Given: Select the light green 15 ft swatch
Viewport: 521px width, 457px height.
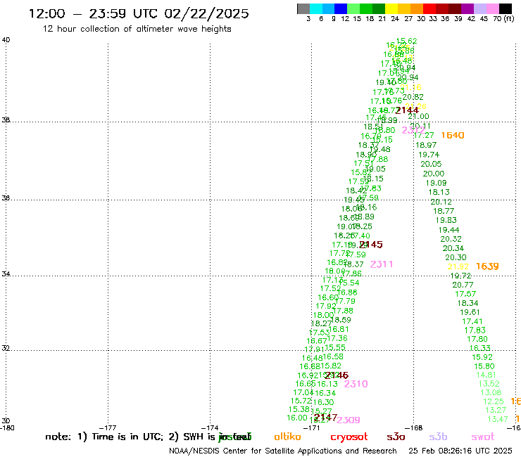Looking at the screenshot, I should pyautogui.click(x=353, y=8).
